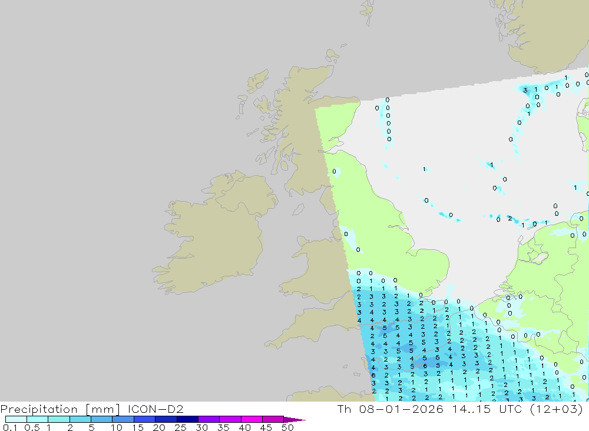
Task: Click the '50' legend value
Action: click(287, 427)
